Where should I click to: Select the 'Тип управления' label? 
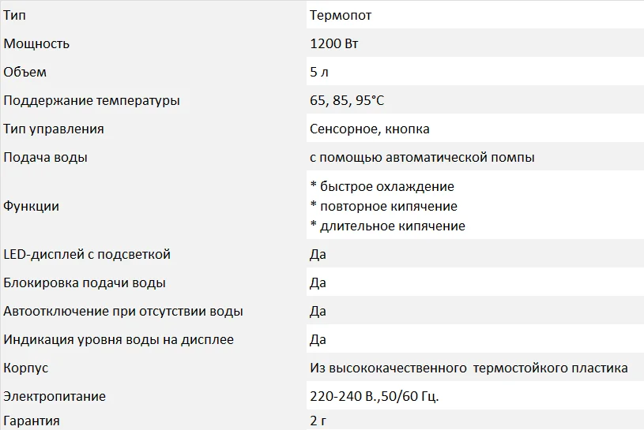click(54, 129)
